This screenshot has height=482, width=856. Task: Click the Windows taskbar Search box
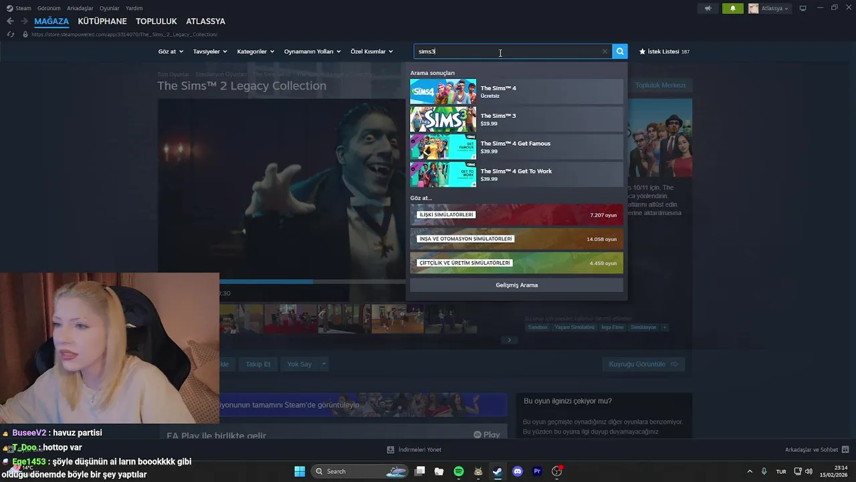[x=360, y=471]
